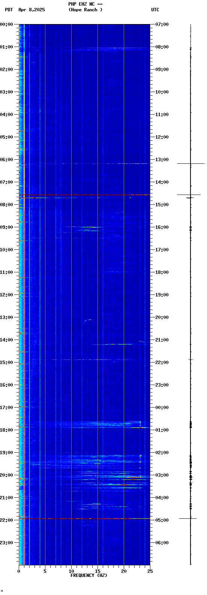Click the short curved chirp near 20:00 UTC
The image size is (207, 595).
click(x=87, y=320)
